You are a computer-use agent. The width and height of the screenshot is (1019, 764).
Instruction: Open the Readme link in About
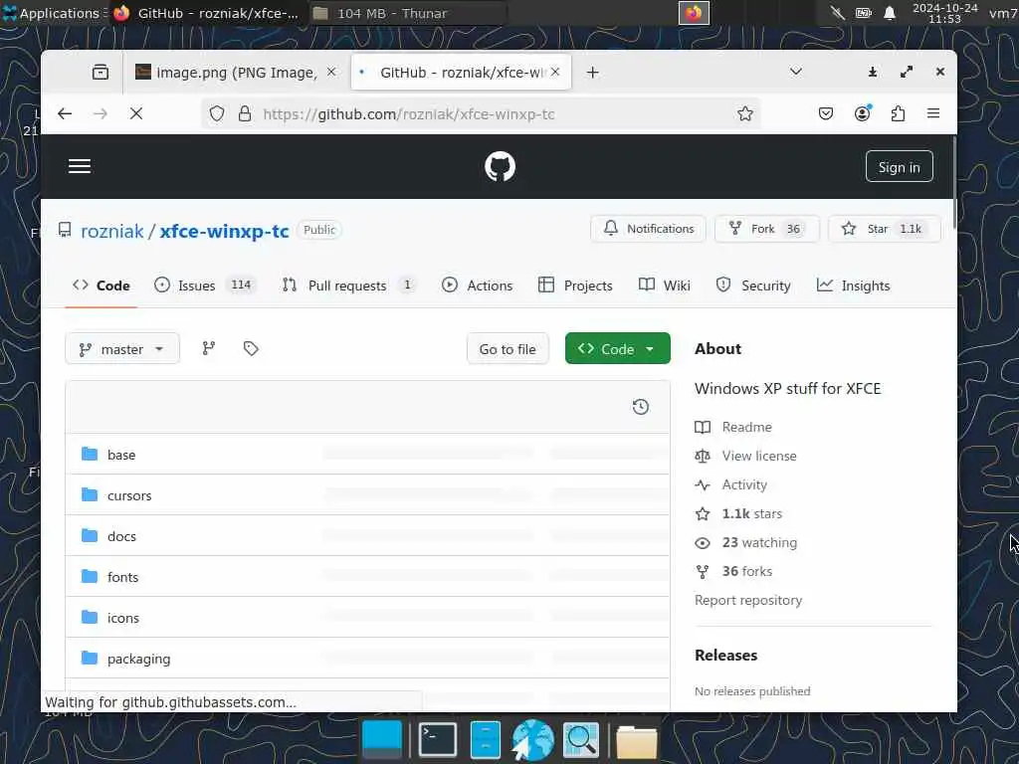746,427
